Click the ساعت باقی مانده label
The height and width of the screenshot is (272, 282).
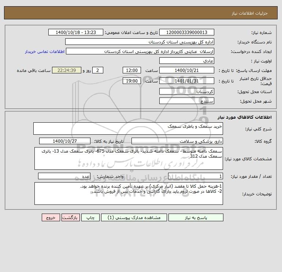(x=34, y=70)
